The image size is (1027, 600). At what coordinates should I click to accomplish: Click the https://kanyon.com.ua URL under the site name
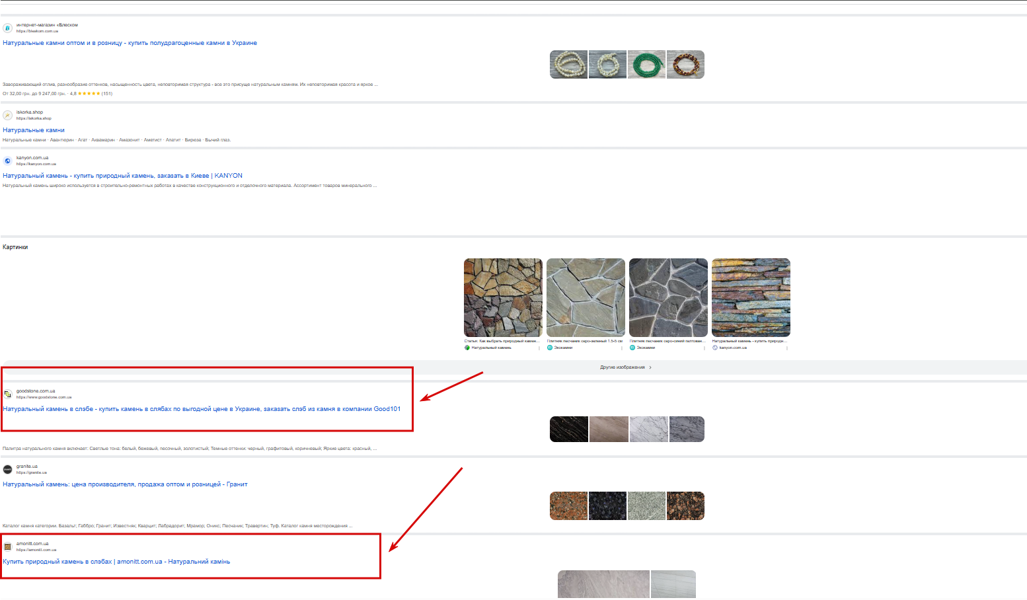[36, 164]
